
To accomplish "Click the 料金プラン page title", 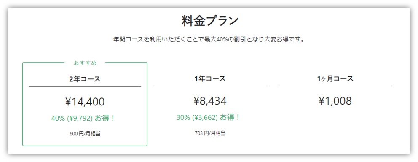I will [210, 22].
